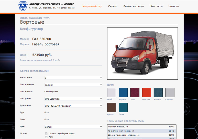Select the Сильвер color swatch
Image resolution: width=198 pixels, height=139 pixels.
pyautogui.click(x=170, y=92)
